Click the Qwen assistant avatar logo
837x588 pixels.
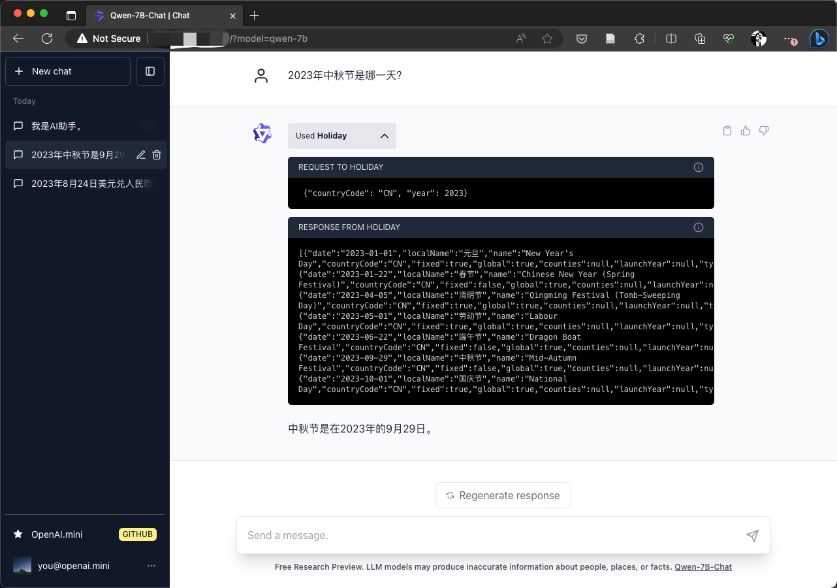pyautogui.click(x=262, y=133)
